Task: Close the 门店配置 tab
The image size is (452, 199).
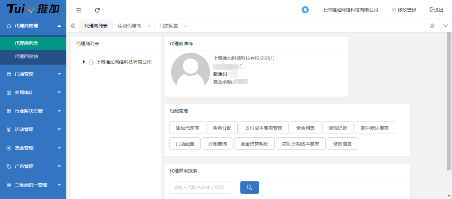Action: [x=185, y=26]
